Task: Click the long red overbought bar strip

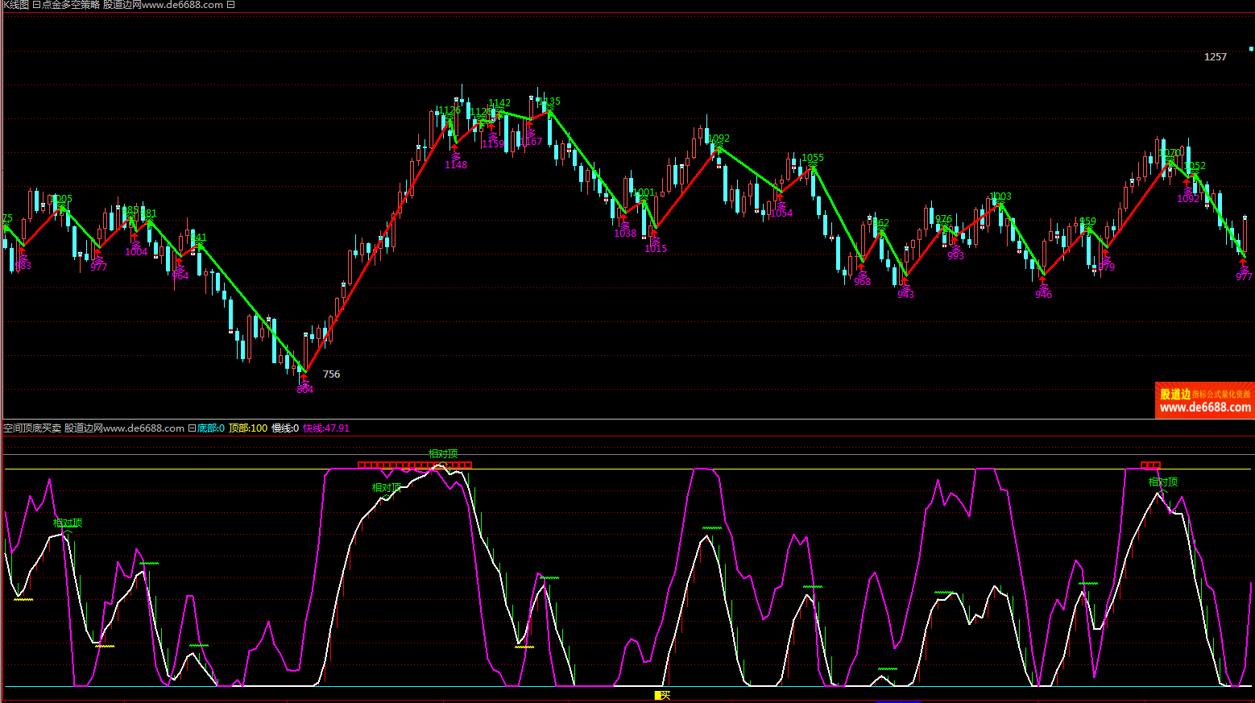Action: point(414,465)
